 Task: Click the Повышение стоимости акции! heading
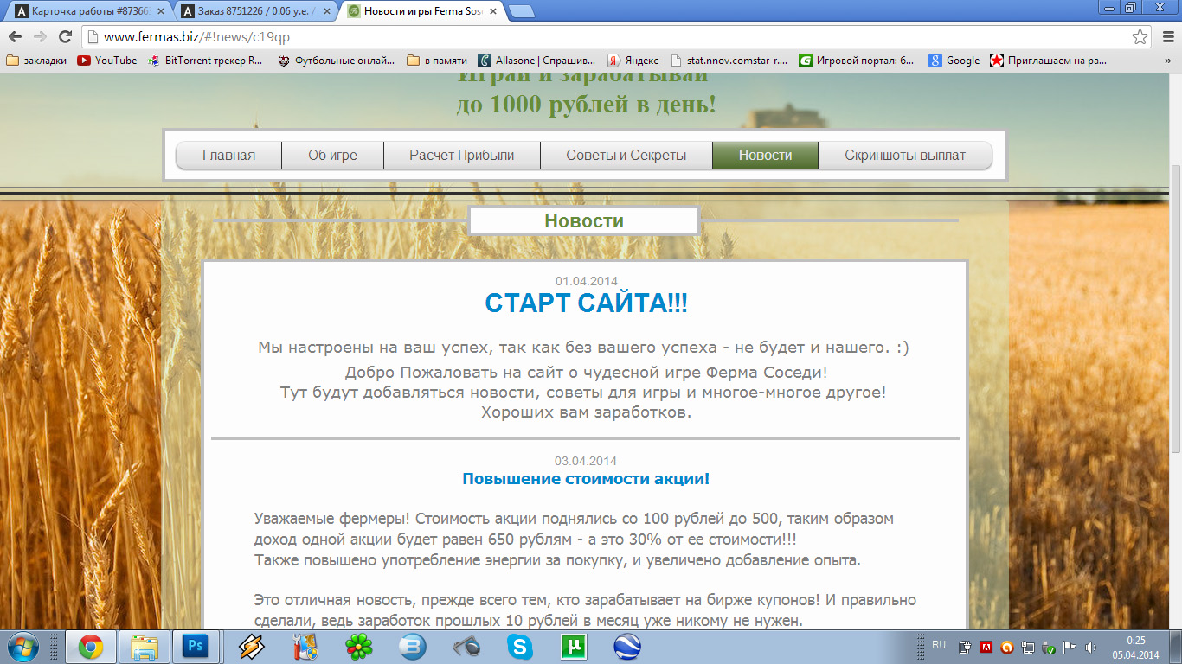pyautogui.click(x=586, y=479)
